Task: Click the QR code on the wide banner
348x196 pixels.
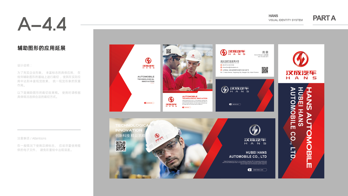Action: click(x=121, y=146)
